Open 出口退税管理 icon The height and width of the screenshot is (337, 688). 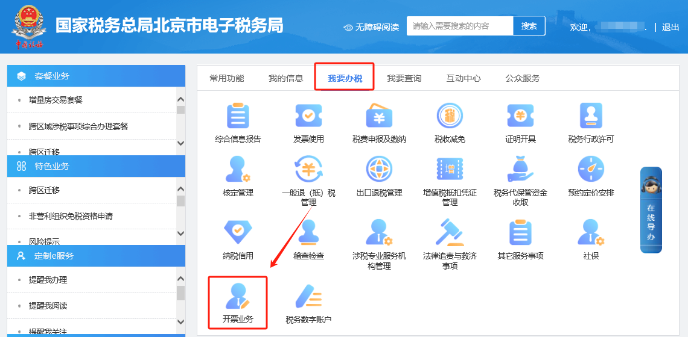point(379,169)
